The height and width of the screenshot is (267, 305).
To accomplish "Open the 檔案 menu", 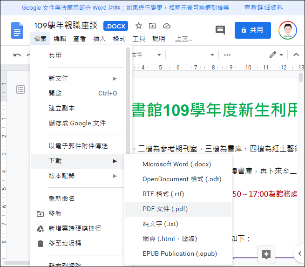I will 40,39.
